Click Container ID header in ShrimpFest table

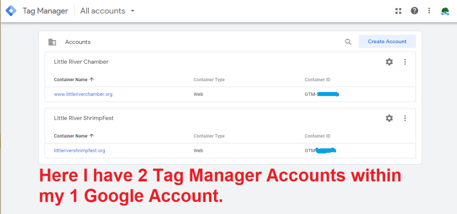coord(317,136)
